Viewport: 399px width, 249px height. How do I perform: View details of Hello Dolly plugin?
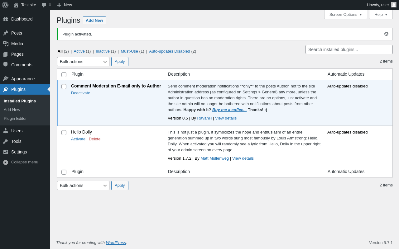(243, 158)
